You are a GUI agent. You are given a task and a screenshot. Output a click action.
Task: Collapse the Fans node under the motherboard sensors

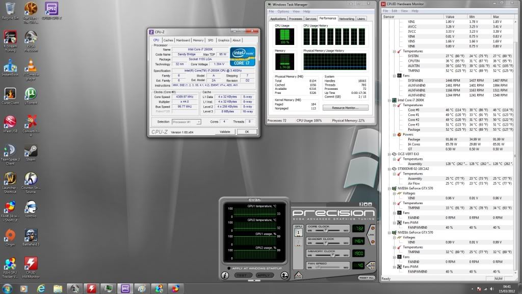pyautogui.click(x=394, y=76)
